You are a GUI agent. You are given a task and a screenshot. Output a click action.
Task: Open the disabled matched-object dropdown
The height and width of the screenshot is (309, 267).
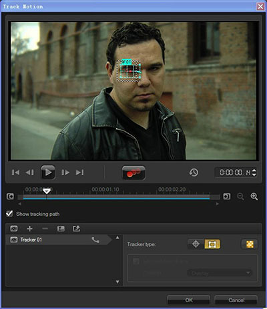pos(220,273)
